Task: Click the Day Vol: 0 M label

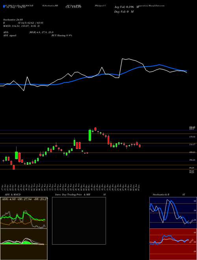Action: (124, 11)
